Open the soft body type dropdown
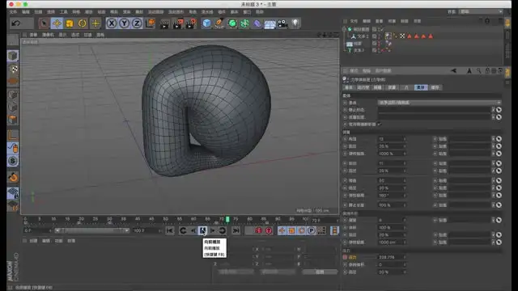The image size is (518, 291). click(x=439, y=103)
